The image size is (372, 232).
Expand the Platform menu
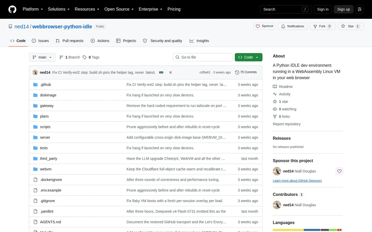33,9
